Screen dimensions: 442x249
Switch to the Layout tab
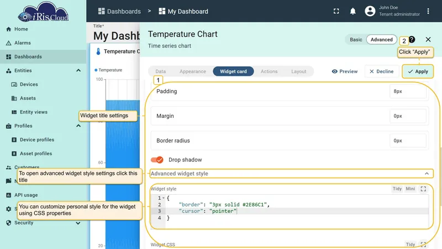[298, 71]
